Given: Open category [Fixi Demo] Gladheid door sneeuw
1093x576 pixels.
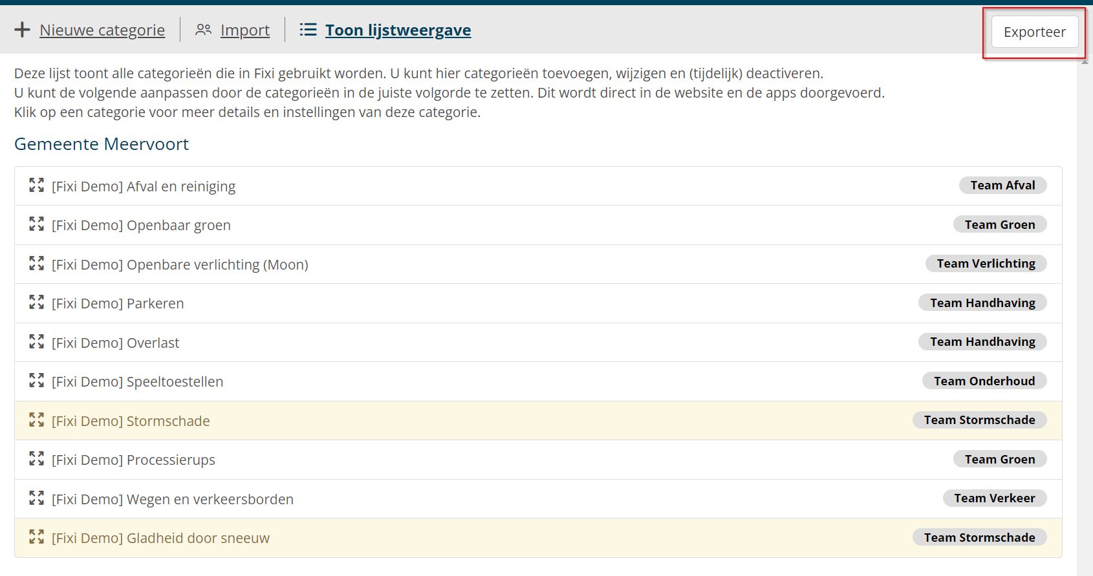Looking at the screenshot, I should (x=160, y=538).
